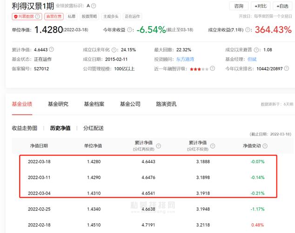295x233 pixels.
Task: Open fund manager 但斌 link
Action: pyautogui.click(x=252, y=59)
